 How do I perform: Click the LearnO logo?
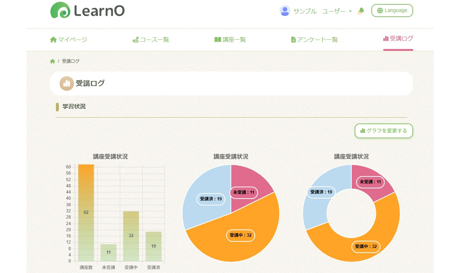(86, 11)
